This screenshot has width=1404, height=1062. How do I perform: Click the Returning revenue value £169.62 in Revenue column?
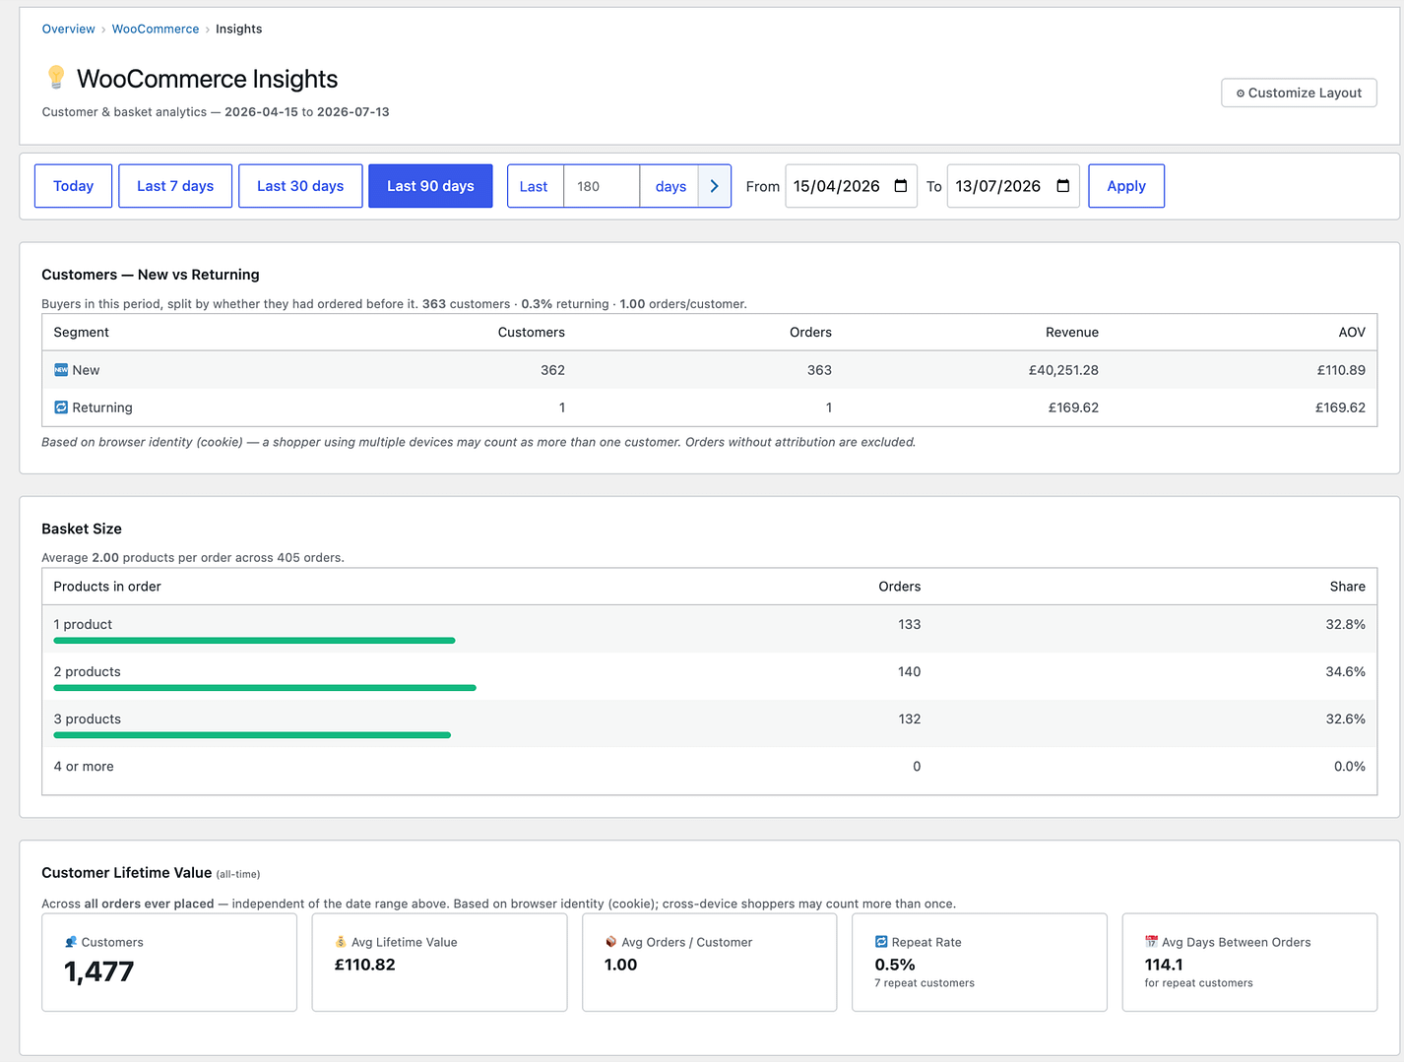pyautogui.click(x=1073, y=407)
